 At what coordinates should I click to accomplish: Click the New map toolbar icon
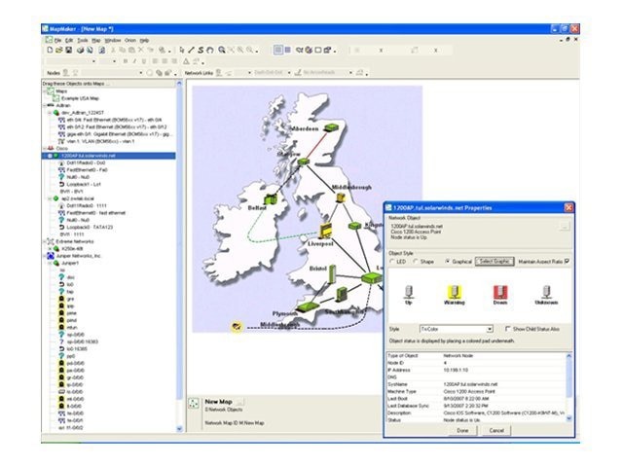point(49,50)
